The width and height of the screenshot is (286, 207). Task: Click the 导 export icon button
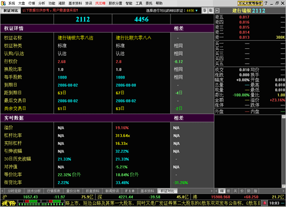click(x=204, y=11)
